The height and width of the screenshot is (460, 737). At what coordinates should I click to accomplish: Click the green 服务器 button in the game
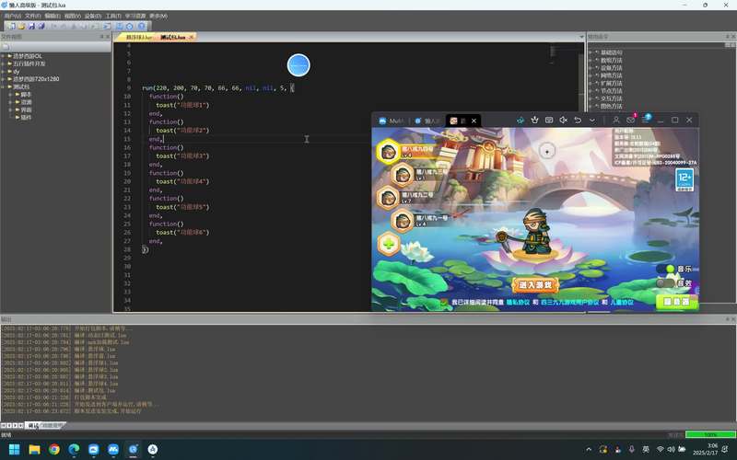pos(676,302)
